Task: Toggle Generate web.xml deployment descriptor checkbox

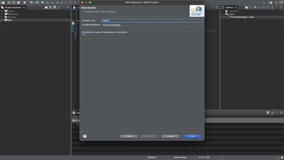Action: tap(83, 32)
